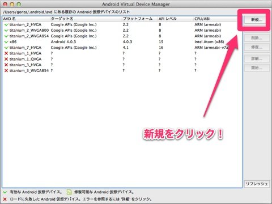The height and width of the screenshot is (204, 272).
Task: Select the titanium_3_WVGA854 device row
Action: [122, 70]
